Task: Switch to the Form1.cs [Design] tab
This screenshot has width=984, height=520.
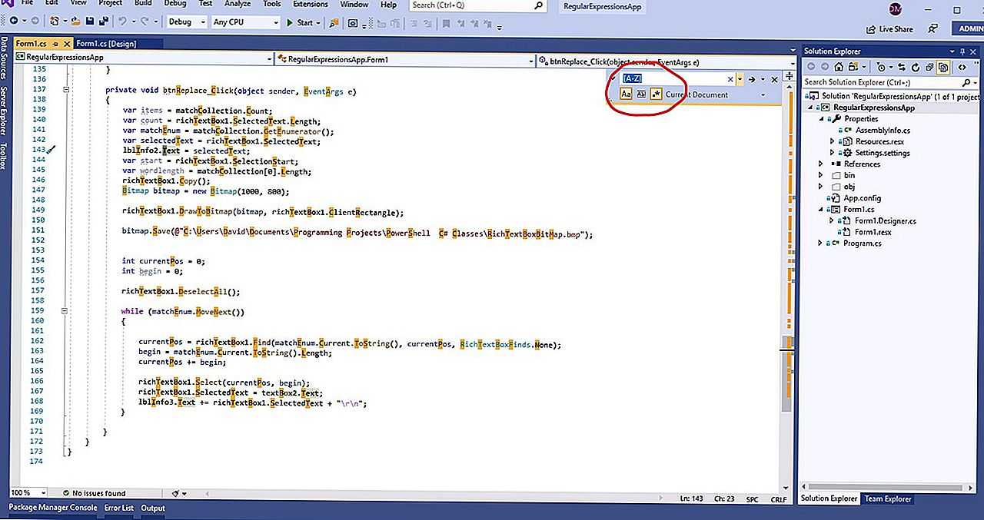Action: (106, 44)
